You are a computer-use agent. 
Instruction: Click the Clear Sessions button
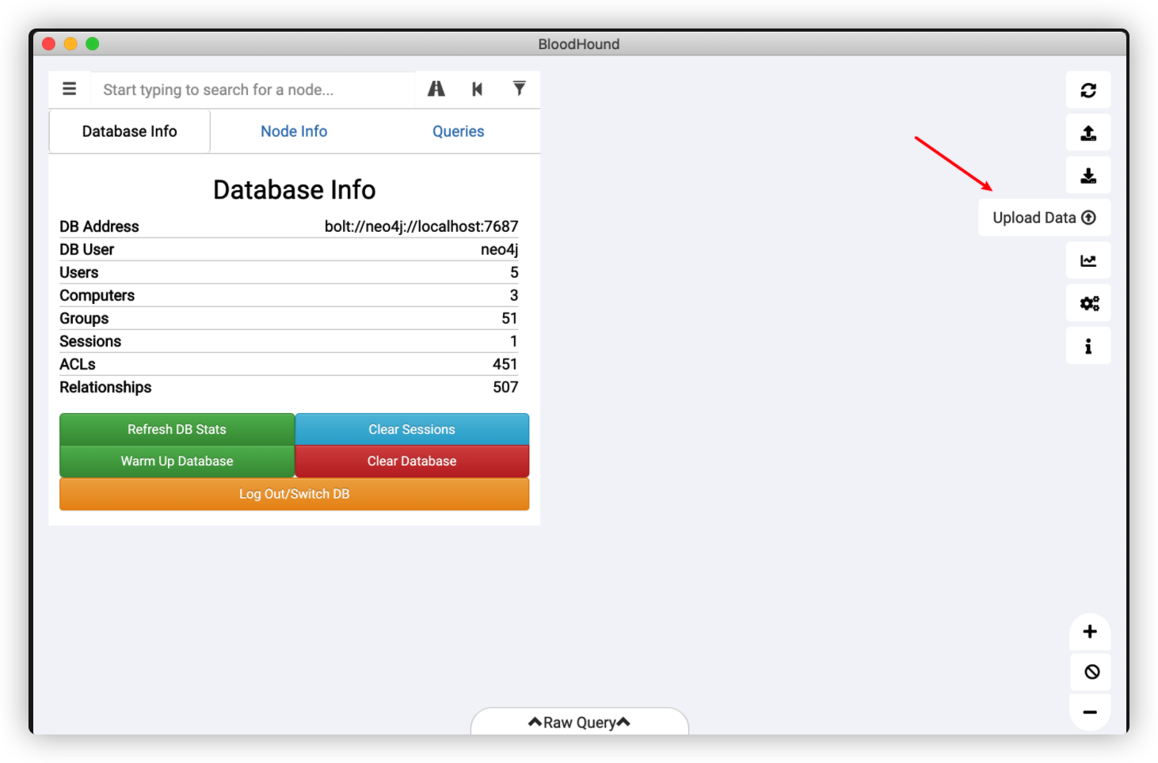click(412, 429)
